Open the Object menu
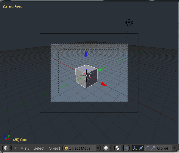This screenshot has width=179, height=153. tap(54, 148)
